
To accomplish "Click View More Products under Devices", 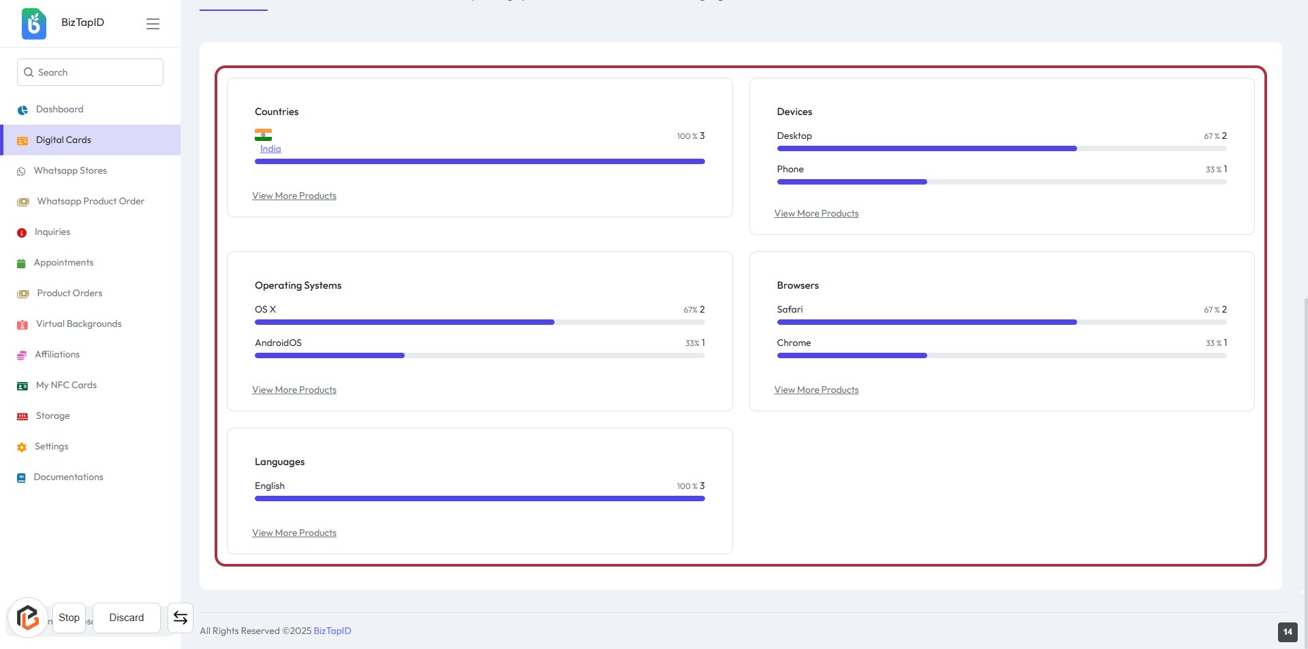I will 816,213.
